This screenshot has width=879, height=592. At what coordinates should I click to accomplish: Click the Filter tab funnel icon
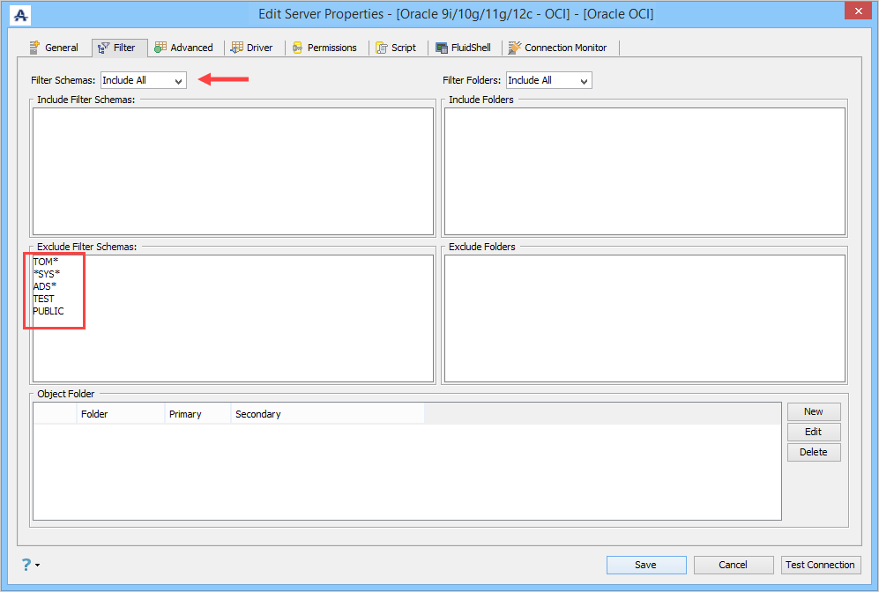pos(104,48)
